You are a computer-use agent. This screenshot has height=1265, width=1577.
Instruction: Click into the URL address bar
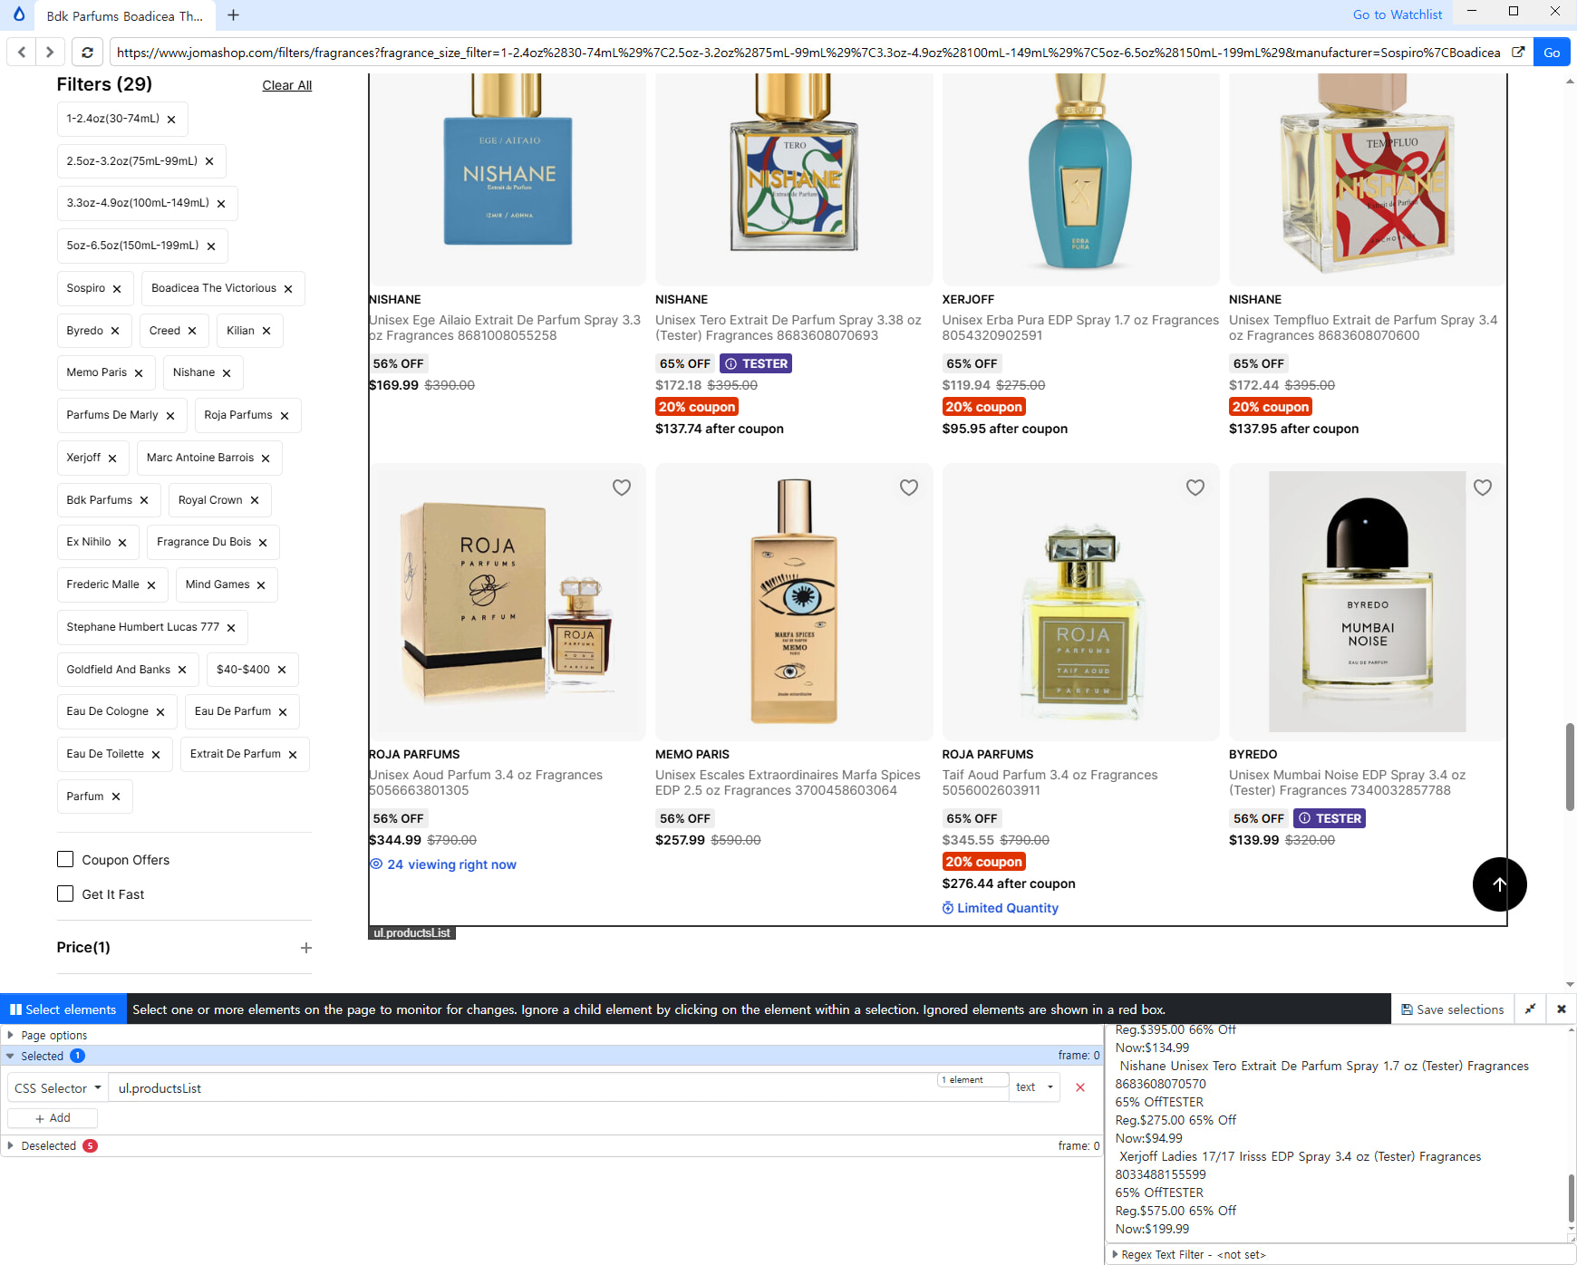(808, 53)
